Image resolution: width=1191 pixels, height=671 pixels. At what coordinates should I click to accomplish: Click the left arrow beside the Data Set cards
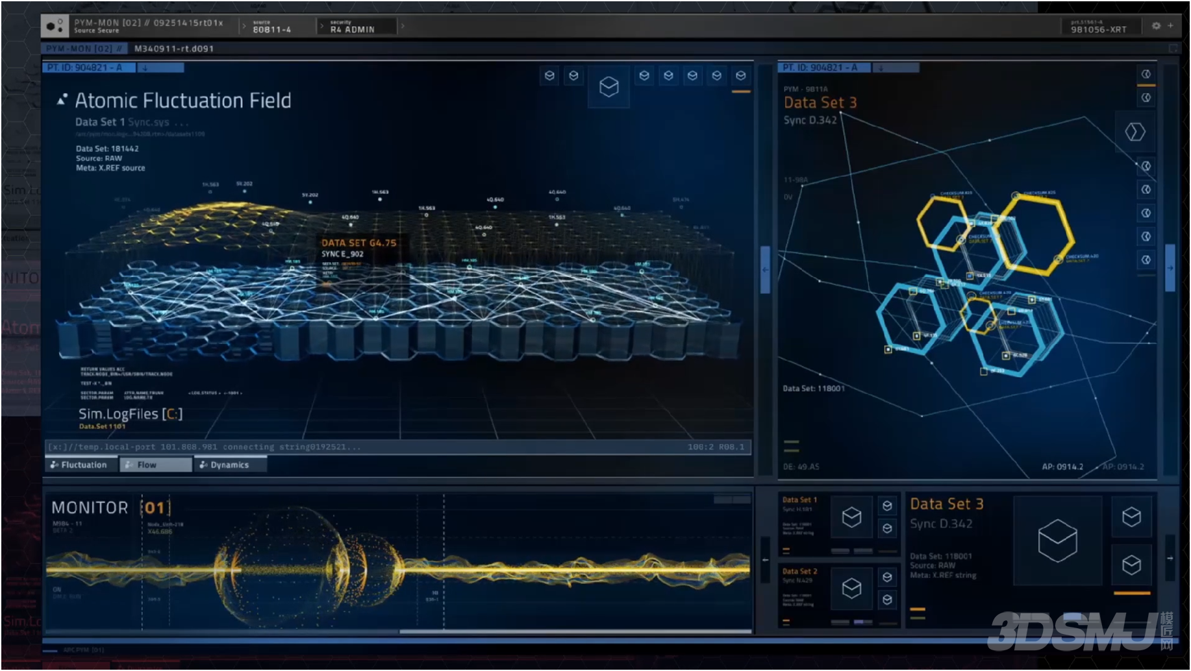click(765, 559)
